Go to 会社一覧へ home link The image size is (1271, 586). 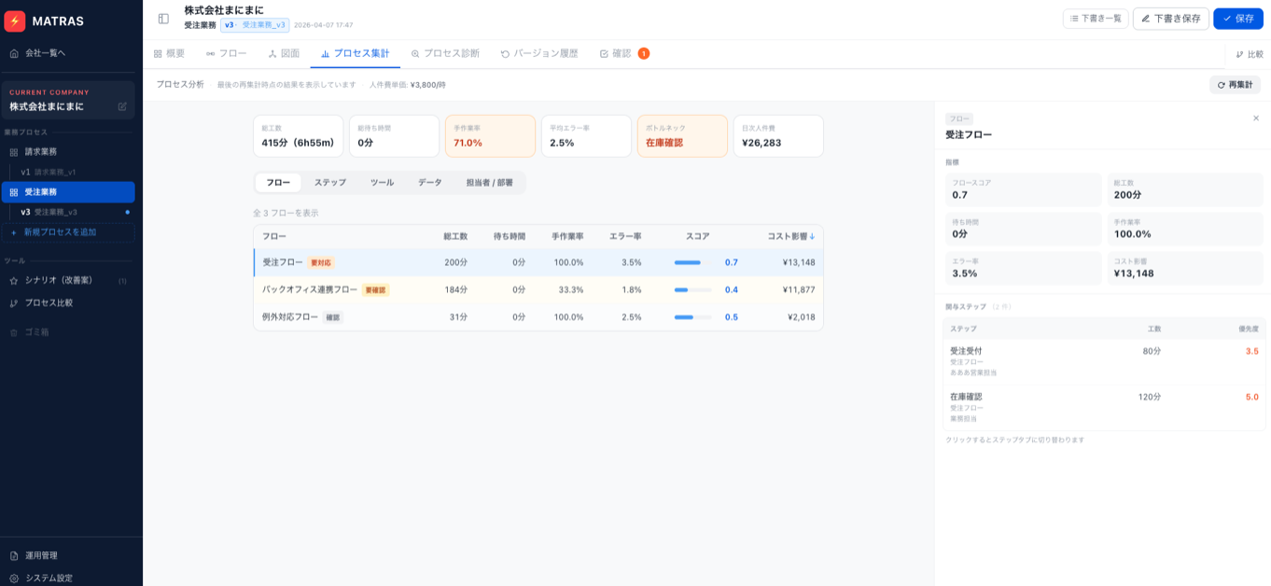tap(45, 53)
